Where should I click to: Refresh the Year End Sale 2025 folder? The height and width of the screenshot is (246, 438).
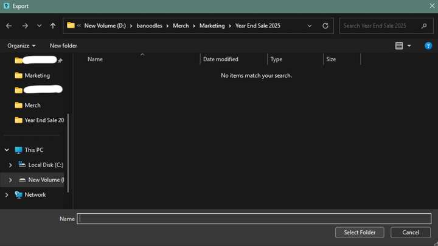tap(325, 26)
